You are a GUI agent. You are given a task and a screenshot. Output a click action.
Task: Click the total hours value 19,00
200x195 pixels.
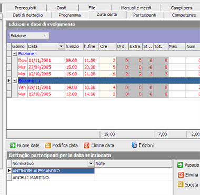108,134
